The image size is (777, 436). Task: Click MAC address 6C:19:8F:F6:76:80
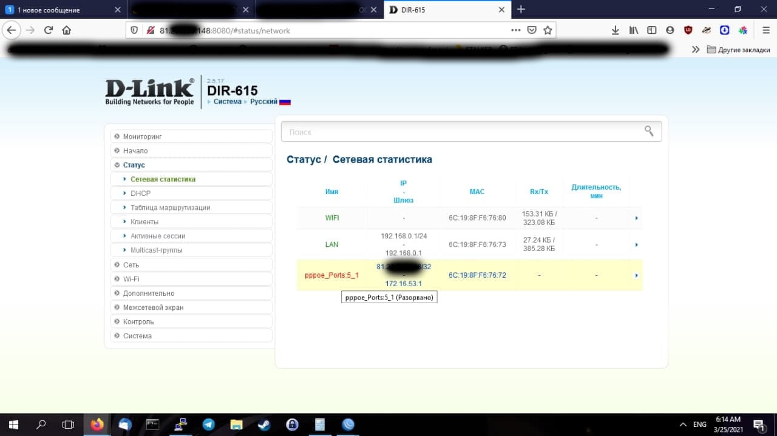coord(477,218)
